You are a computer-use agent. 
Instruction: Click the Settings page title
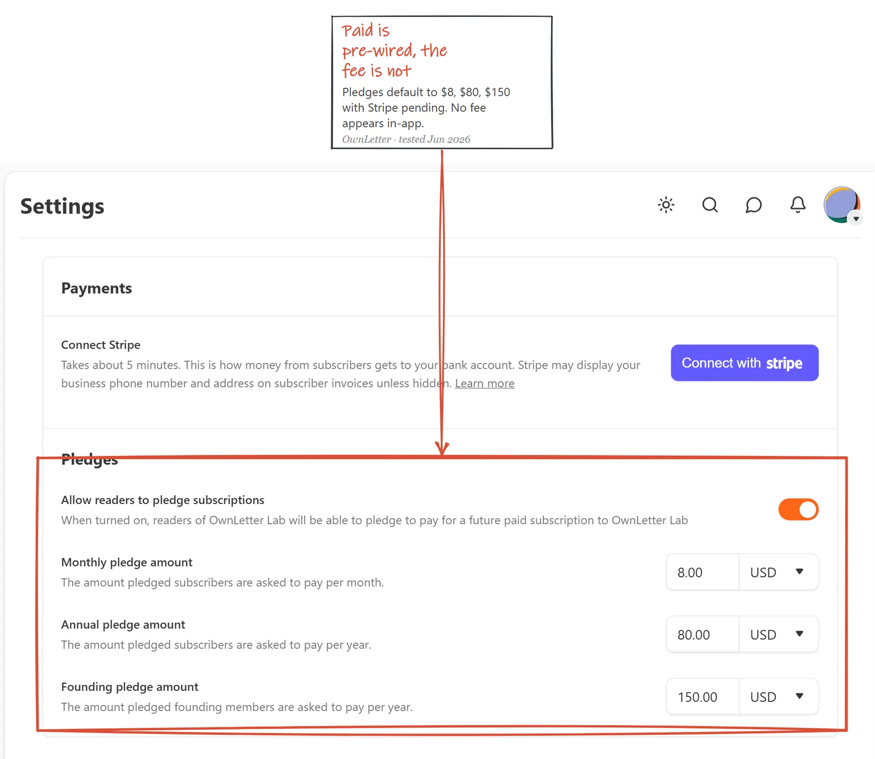coord(62,206)
